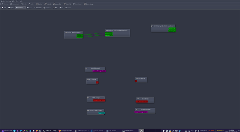Save the current patchbay

29,8
